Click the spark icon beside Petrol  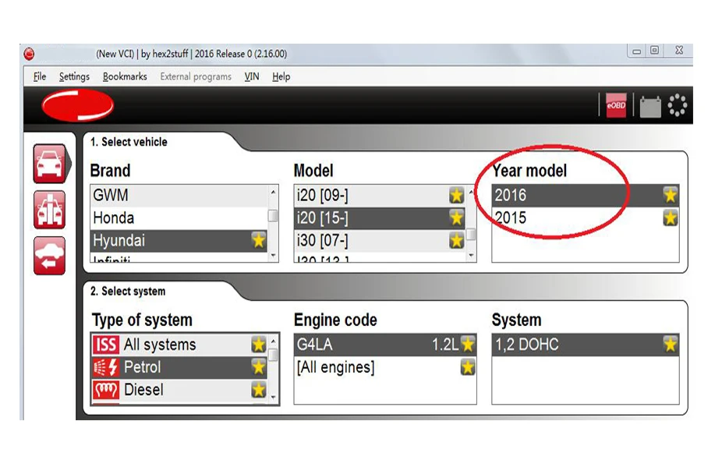point(106,366)
